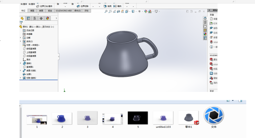Screen dimensions: 255x138
Task: Click the Design Library icon in task pane
Action: (205, 22)
